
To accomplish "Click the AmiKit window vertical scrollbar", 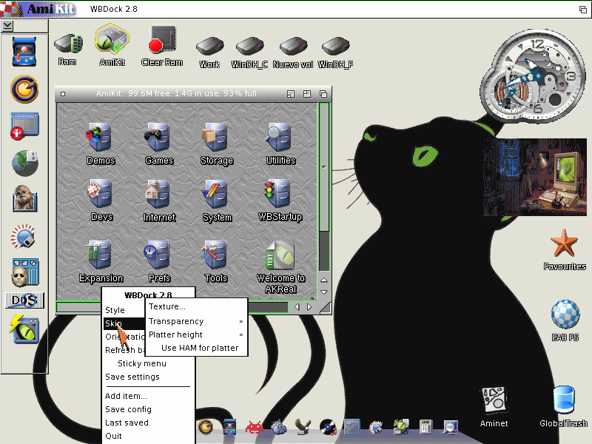I will pos(324,186).
